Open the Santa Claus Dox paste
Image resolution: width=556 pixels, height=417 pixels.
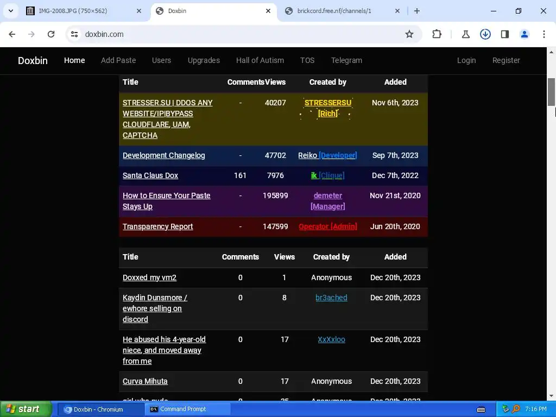[150, 175]
